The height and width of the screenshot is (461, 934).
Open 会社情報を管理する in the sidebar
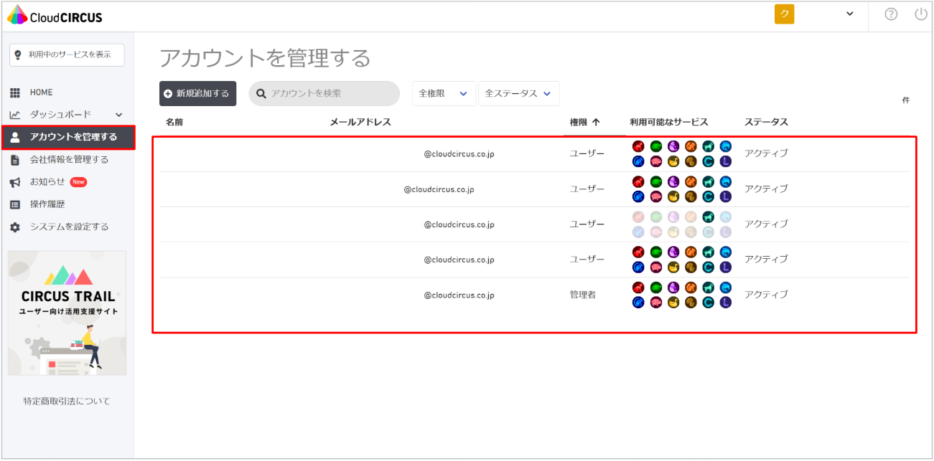click(x=67, y=160)
